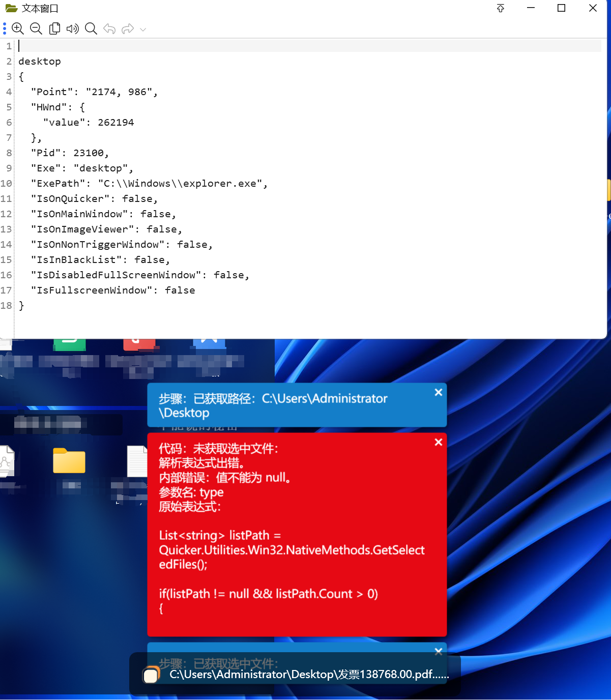The width and height of the screenshot is (611, 700).
Task: Click the copy icon in the clipboard toast
Action: click(x=151, y=675)
